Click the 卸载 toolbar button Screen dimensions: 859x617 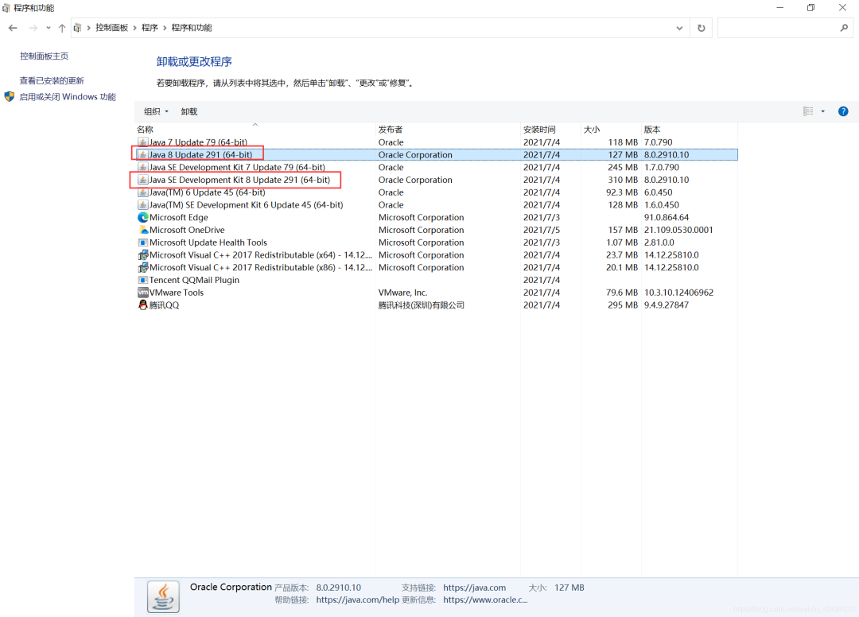pyautogui.click(x=189, y=111)
